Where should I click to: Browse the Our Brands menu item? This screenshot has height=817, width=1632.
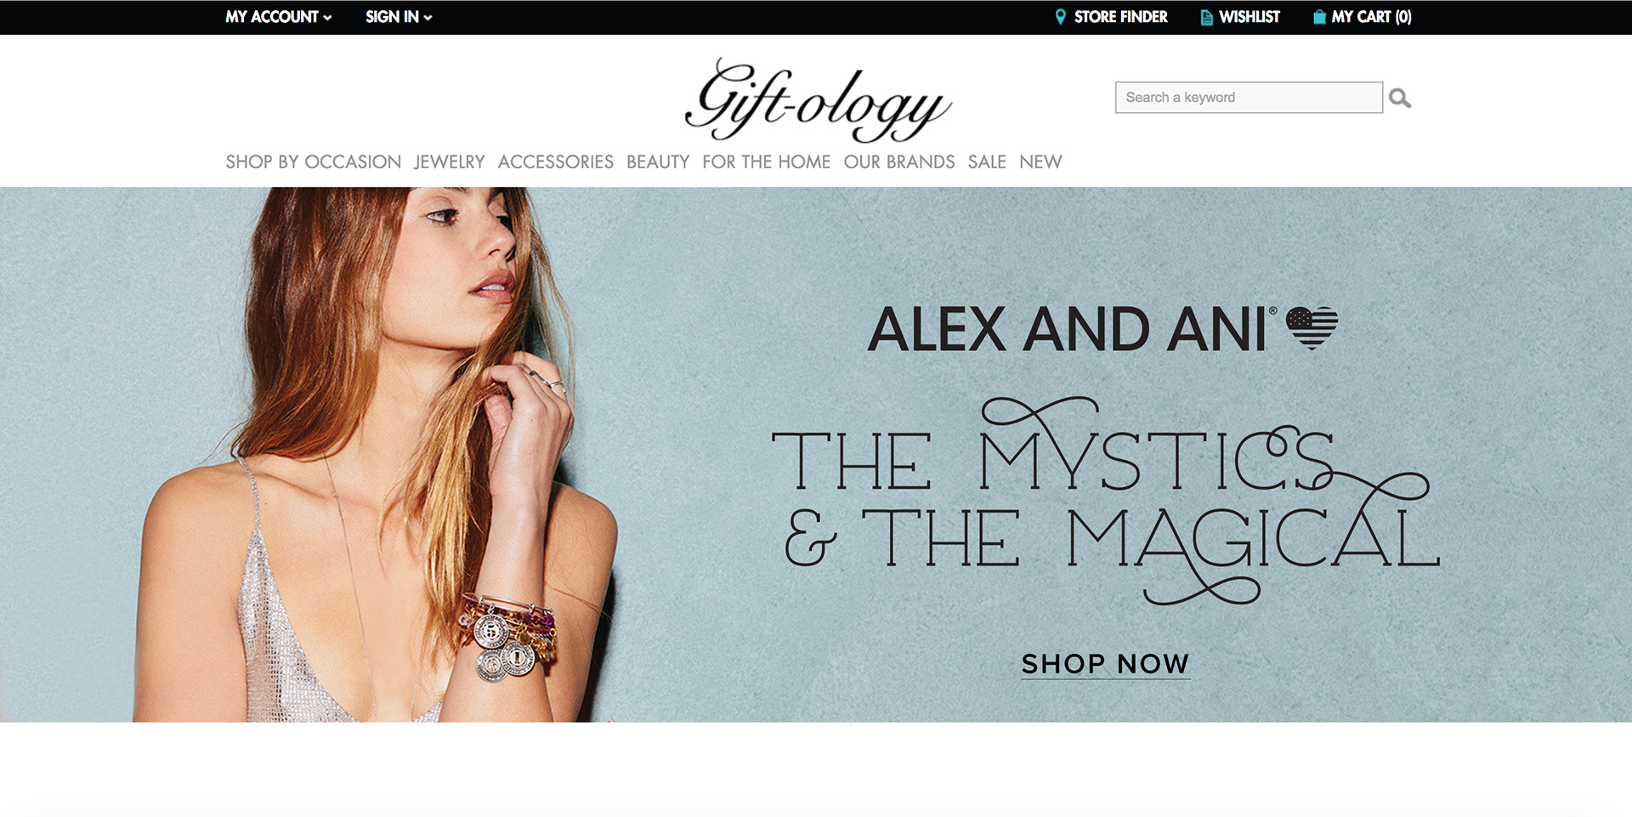coord(899,162)
